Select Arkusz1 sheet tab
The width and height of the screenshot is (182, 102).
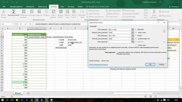(18, 93)
